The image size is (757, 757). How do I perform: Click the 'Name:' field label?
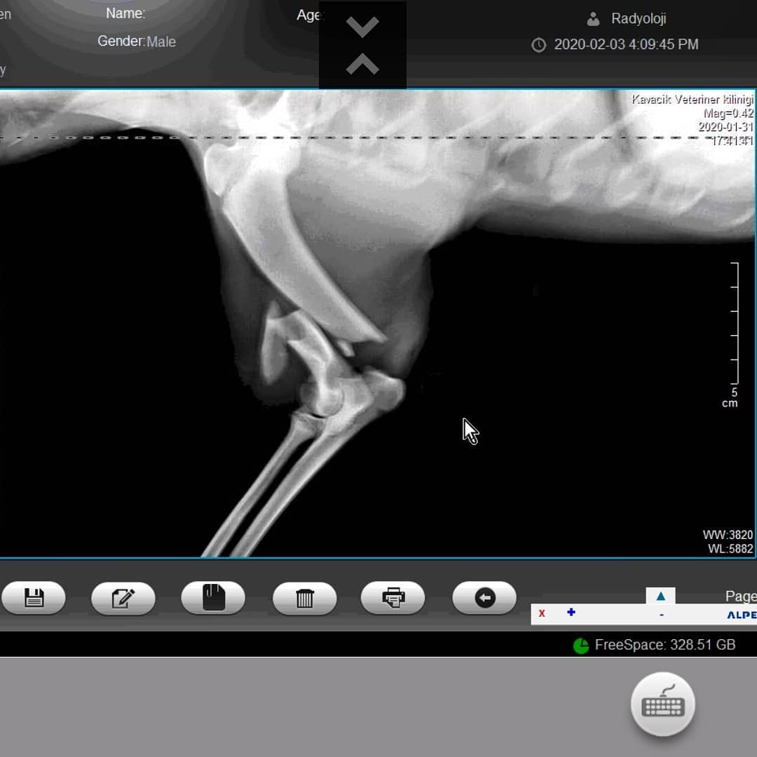coord(125,13)
